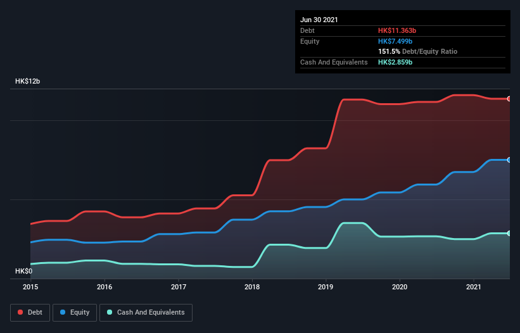Select the 2017 x-axis label
This screenshot has height=333, width=520.
coord(179,287)
